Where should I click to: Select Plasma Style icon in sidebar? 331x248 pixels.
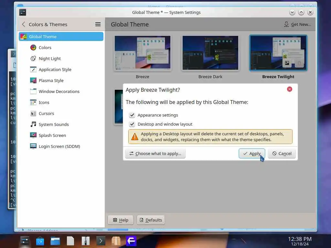click(33, 80)
